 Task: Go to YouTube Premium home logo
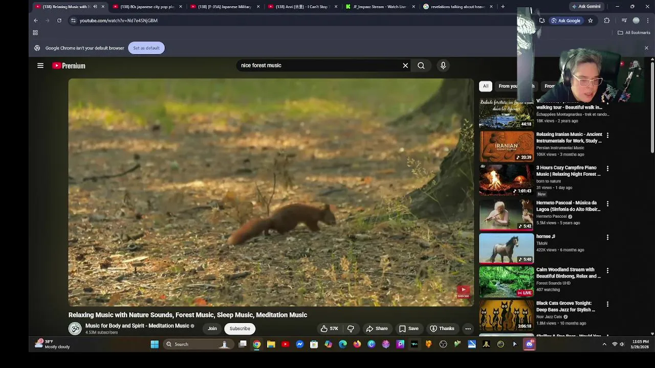69,65
